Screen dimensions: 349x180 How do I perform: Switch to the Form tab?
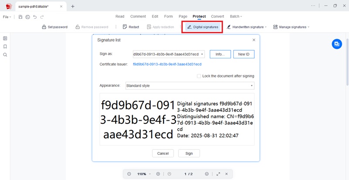[x=168, y=17]
